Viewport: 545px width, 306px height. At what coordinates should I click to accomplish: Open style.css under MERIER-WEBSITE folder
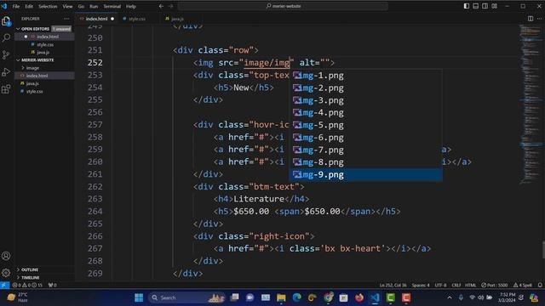[x=34, y=92]
